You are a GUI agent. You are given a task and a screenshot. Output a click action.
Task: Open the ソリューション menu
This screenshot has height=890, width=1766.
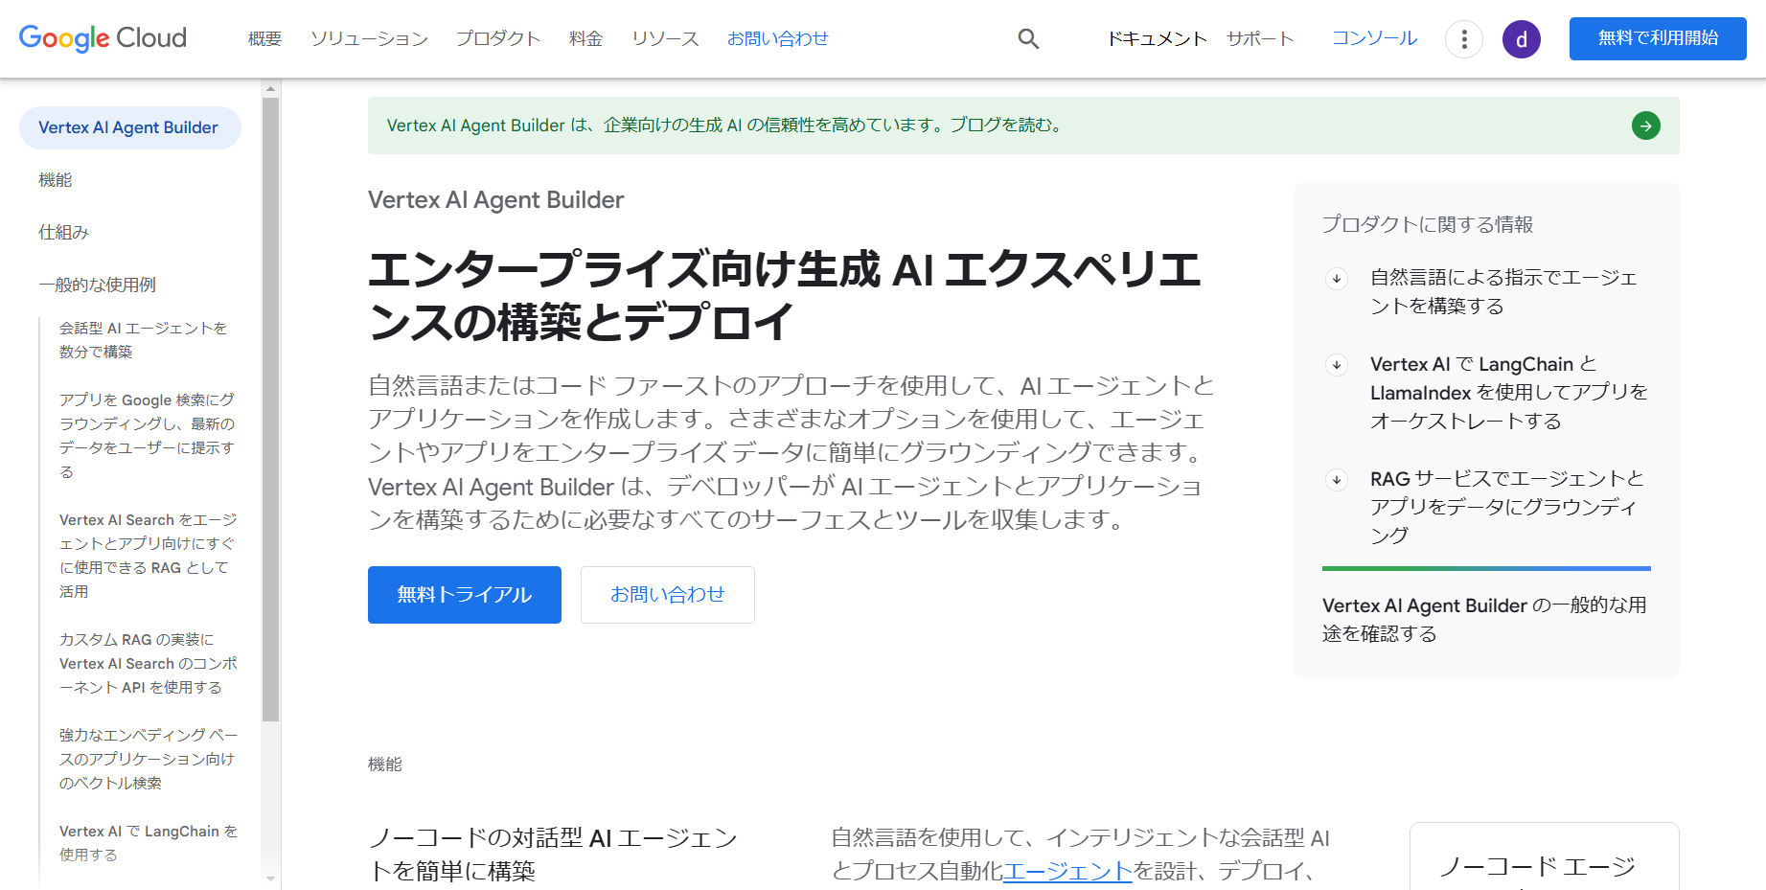tap(369, 38)
